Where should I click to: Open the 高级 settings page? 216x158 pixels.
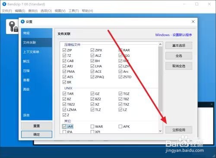click(37, 90)
